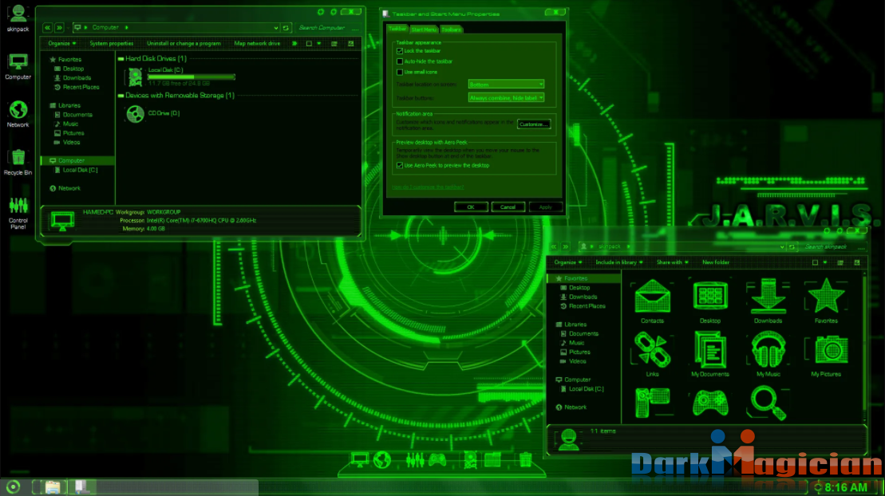Screen dimensions: 885x496
Task: Click the Search Computer field
Action: tap(327, 28)
